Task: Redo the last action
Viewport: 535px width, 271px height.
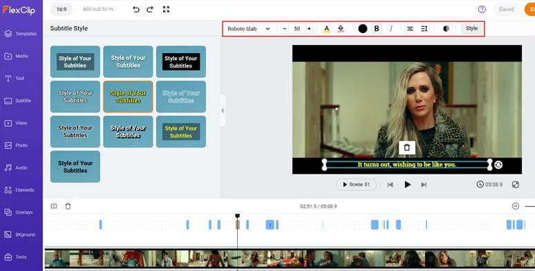Action: pos(150,10)
